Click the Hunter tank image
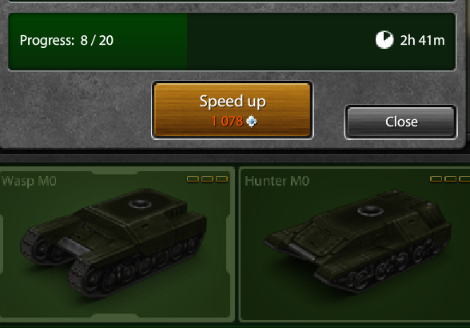 (358, 241)
